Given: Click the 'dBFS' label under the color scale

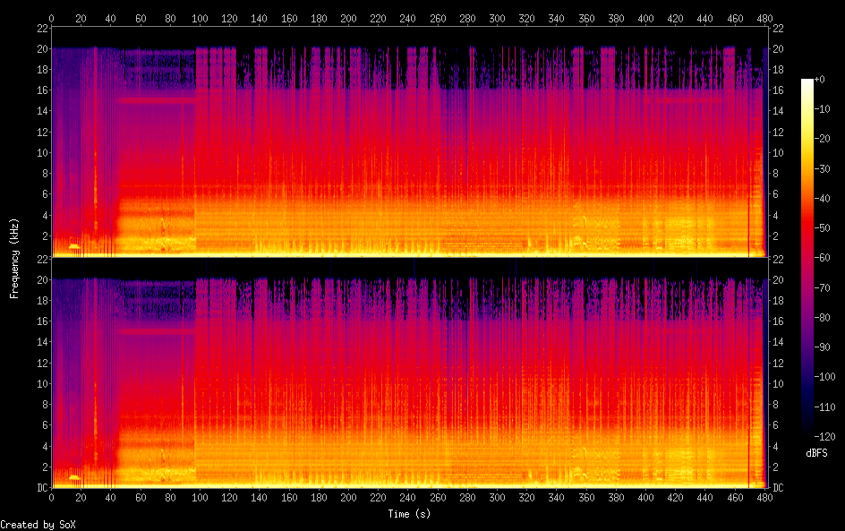Looking at the screenshot, I should coord(816,454).
